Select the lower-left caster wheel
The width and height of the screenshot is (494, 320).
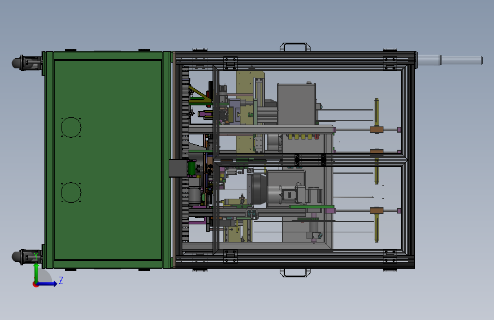27,257
